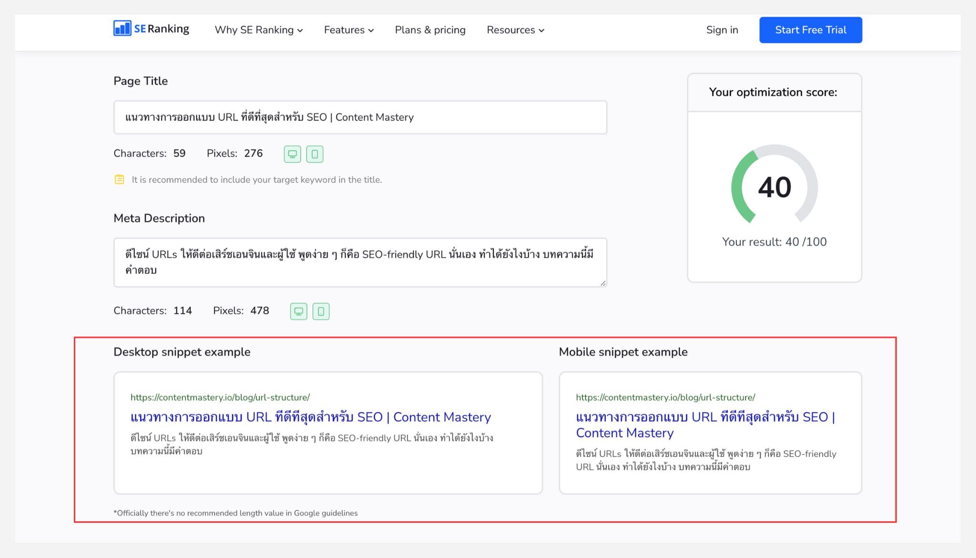Expand the Features menu

click(x=349, y=30)
